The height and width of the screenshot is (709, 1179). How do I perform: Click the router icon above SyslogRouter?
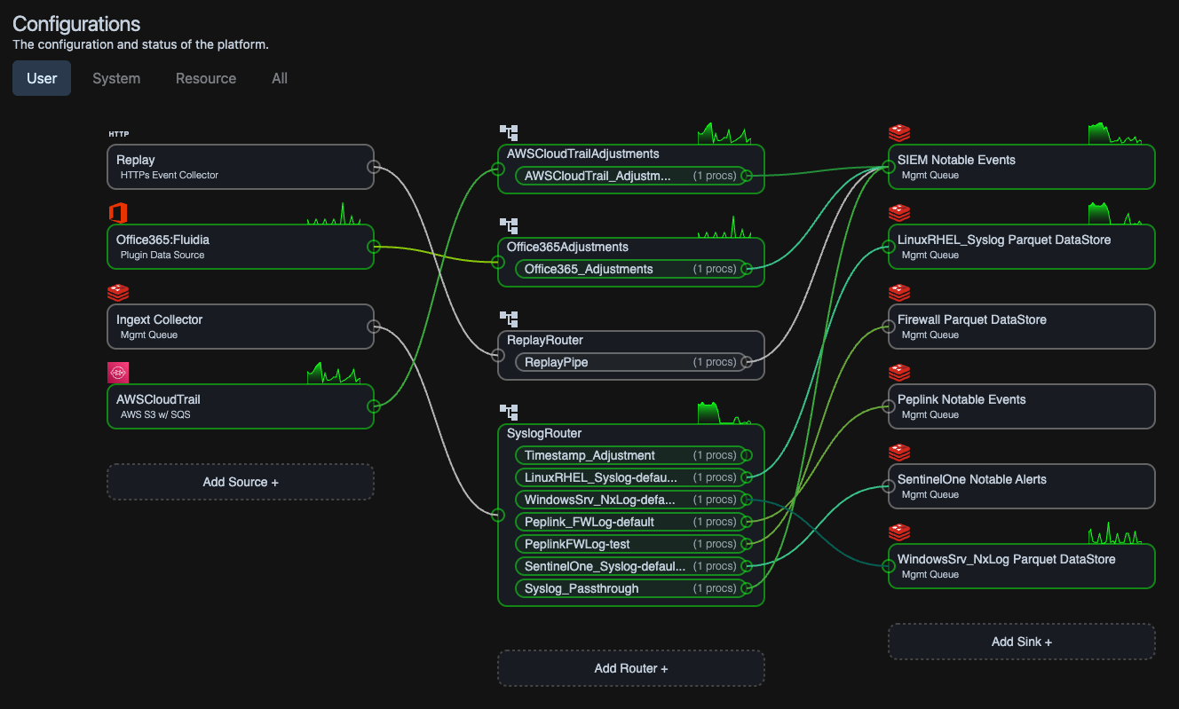509,412
